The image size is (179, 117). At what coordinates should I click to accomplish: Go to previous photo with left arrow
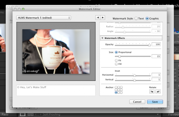[98, 18]
